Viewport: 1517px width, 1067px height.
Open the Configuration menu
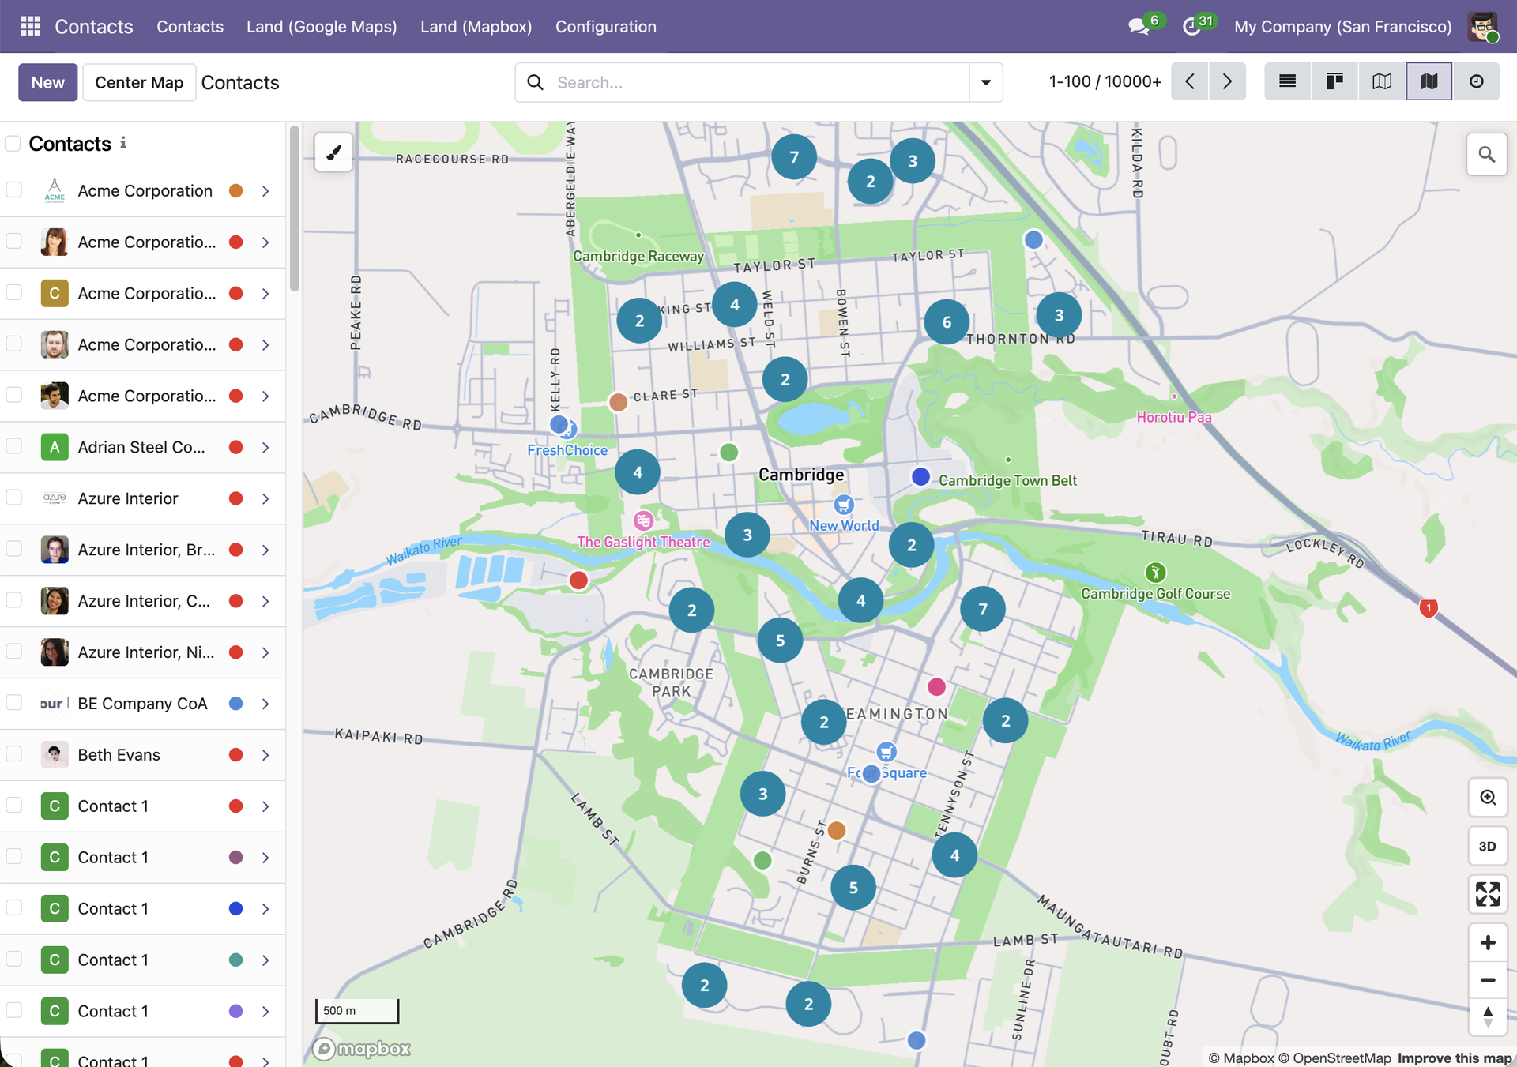point(605,26)
